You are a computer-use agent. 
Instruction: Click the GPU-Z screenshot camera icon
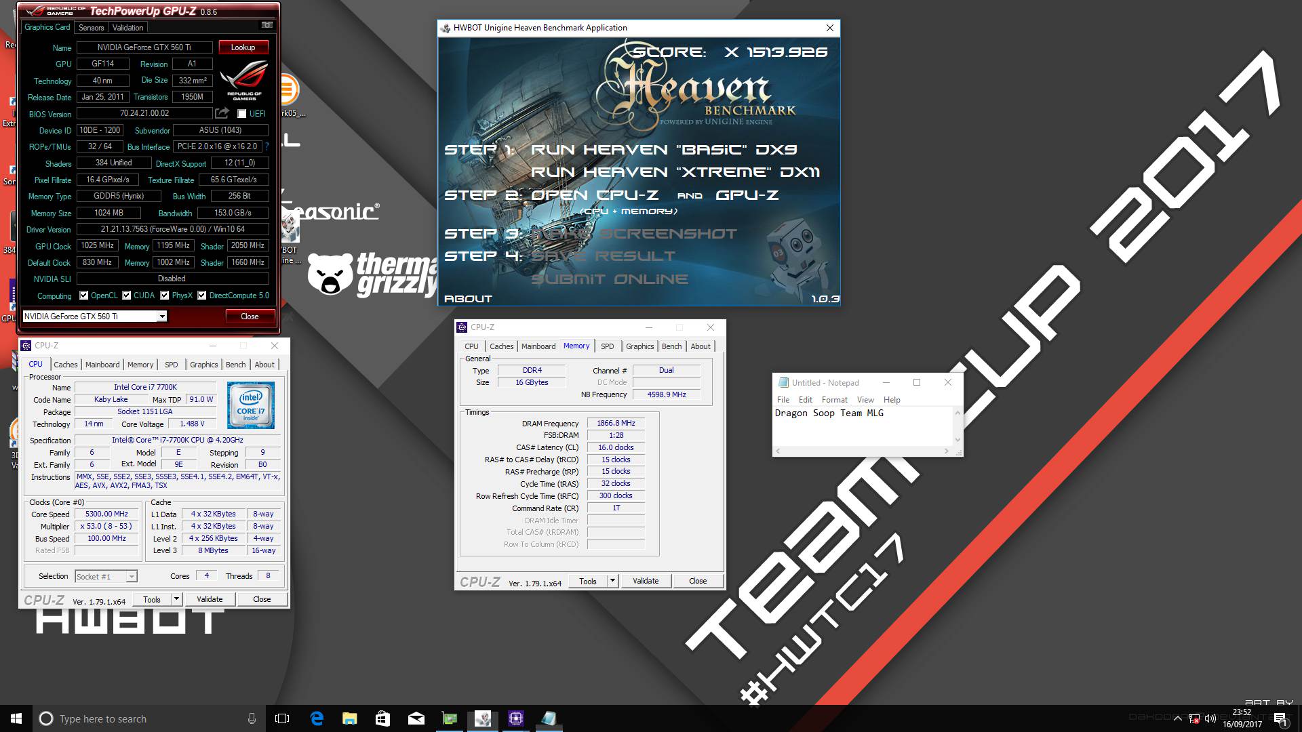267,25
